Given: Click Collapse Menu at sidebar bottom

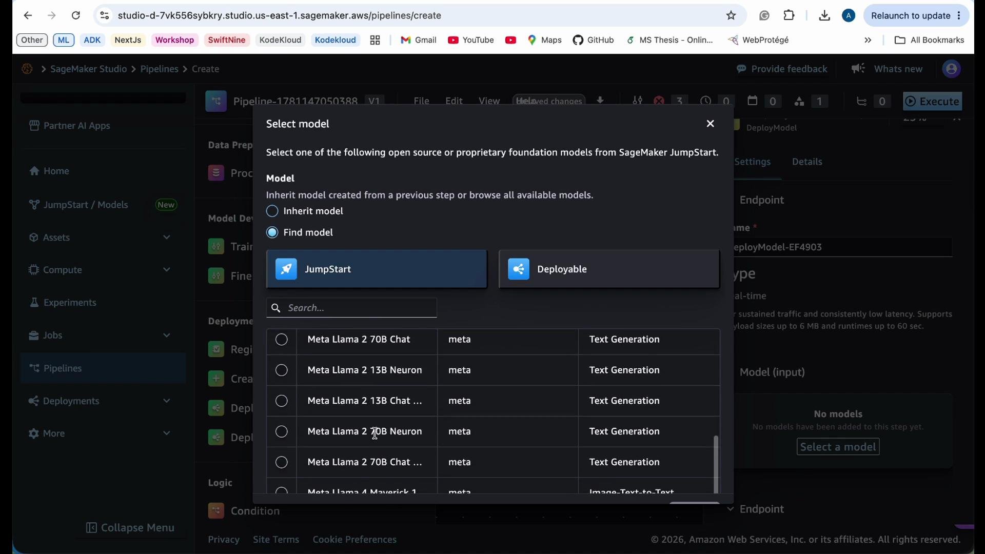Looking at the screenshot, I should [x=130, y=528].
